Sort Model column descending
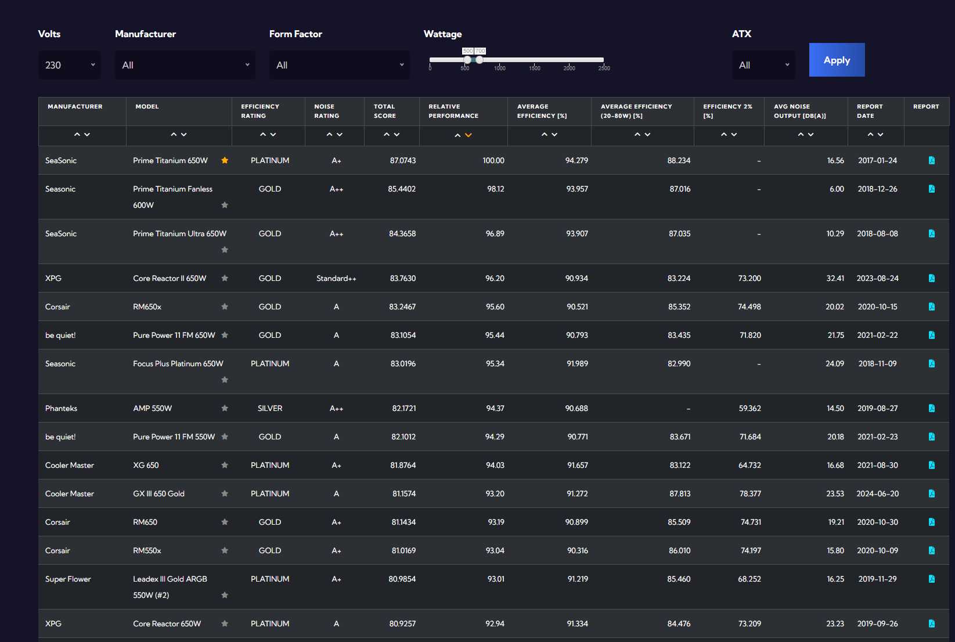The image size is (955, 642). 184,135
